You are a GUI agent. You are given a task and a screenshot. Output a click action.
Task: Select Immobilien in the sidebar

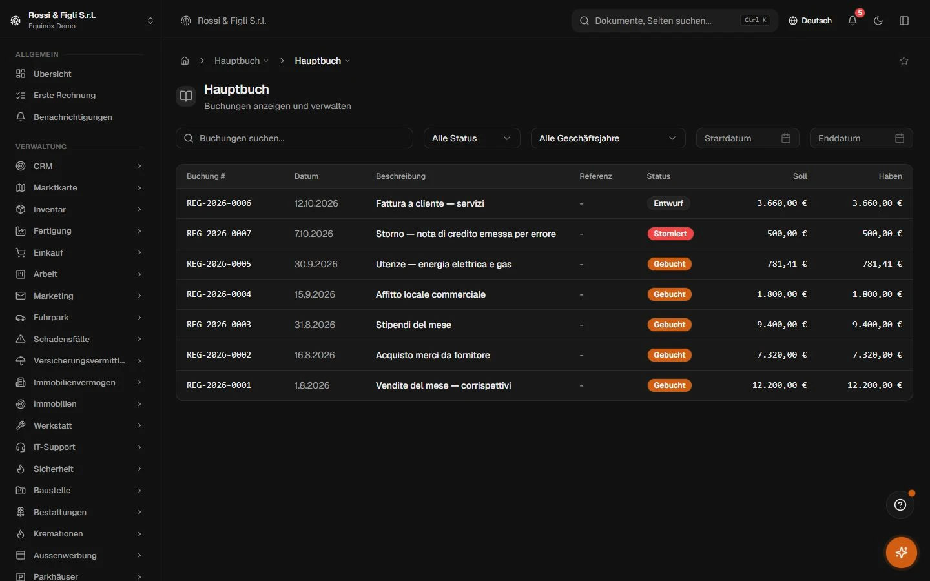point(79,404)
